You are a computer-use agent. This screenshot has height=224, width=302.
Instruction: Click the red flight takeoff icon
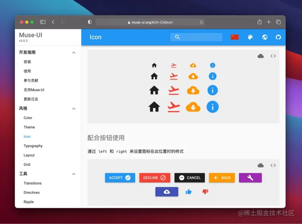[173, 107]
